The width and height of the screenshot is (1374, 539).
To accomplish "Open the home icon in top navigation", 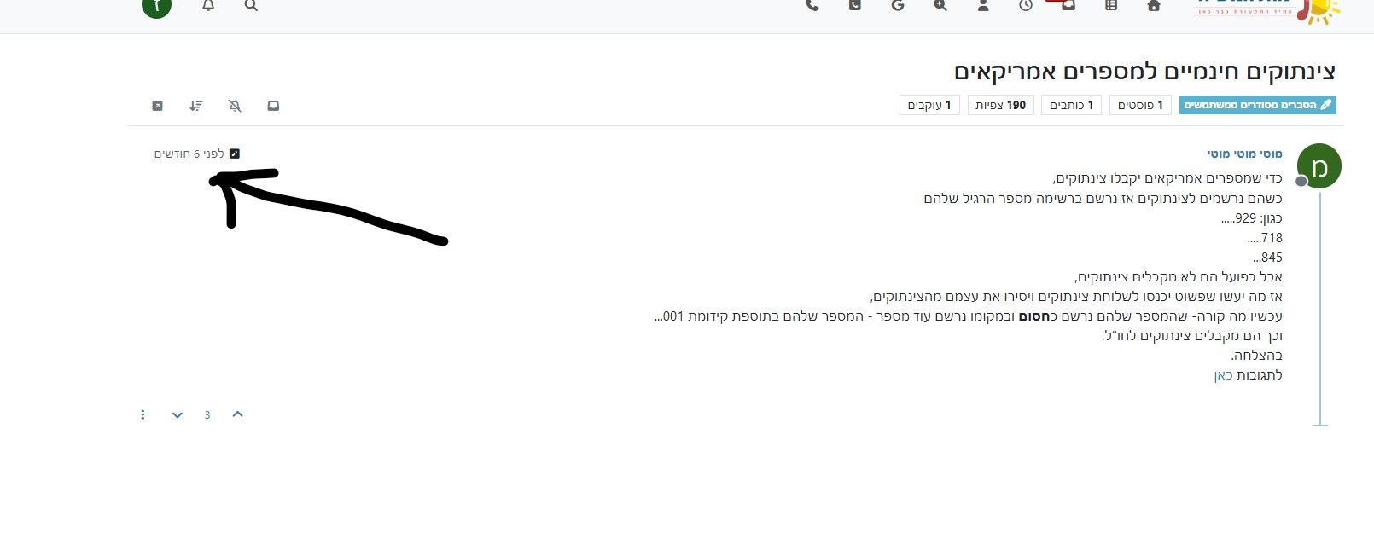I will (x=1154, y=5).
